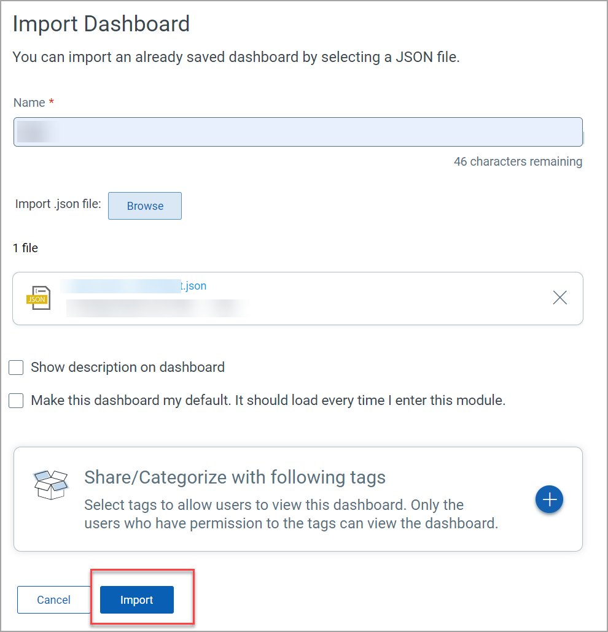This screenshot has height=632, width=608.
Task: Toggle the Show description checkbox off
Action: [15, 367]
